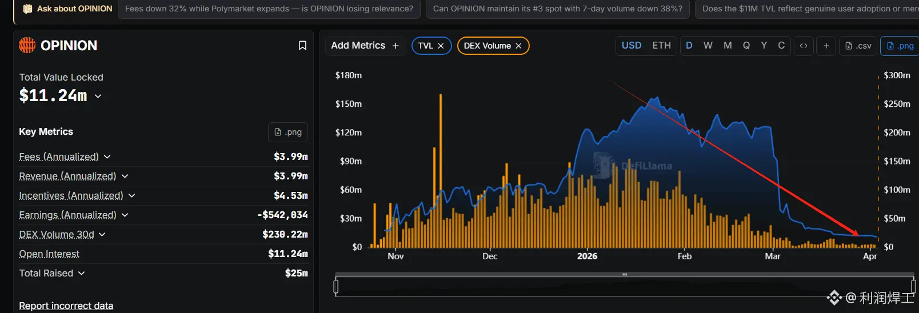Click the 2026 axis label
Screen dimensions: 919x313
point(587,256)
